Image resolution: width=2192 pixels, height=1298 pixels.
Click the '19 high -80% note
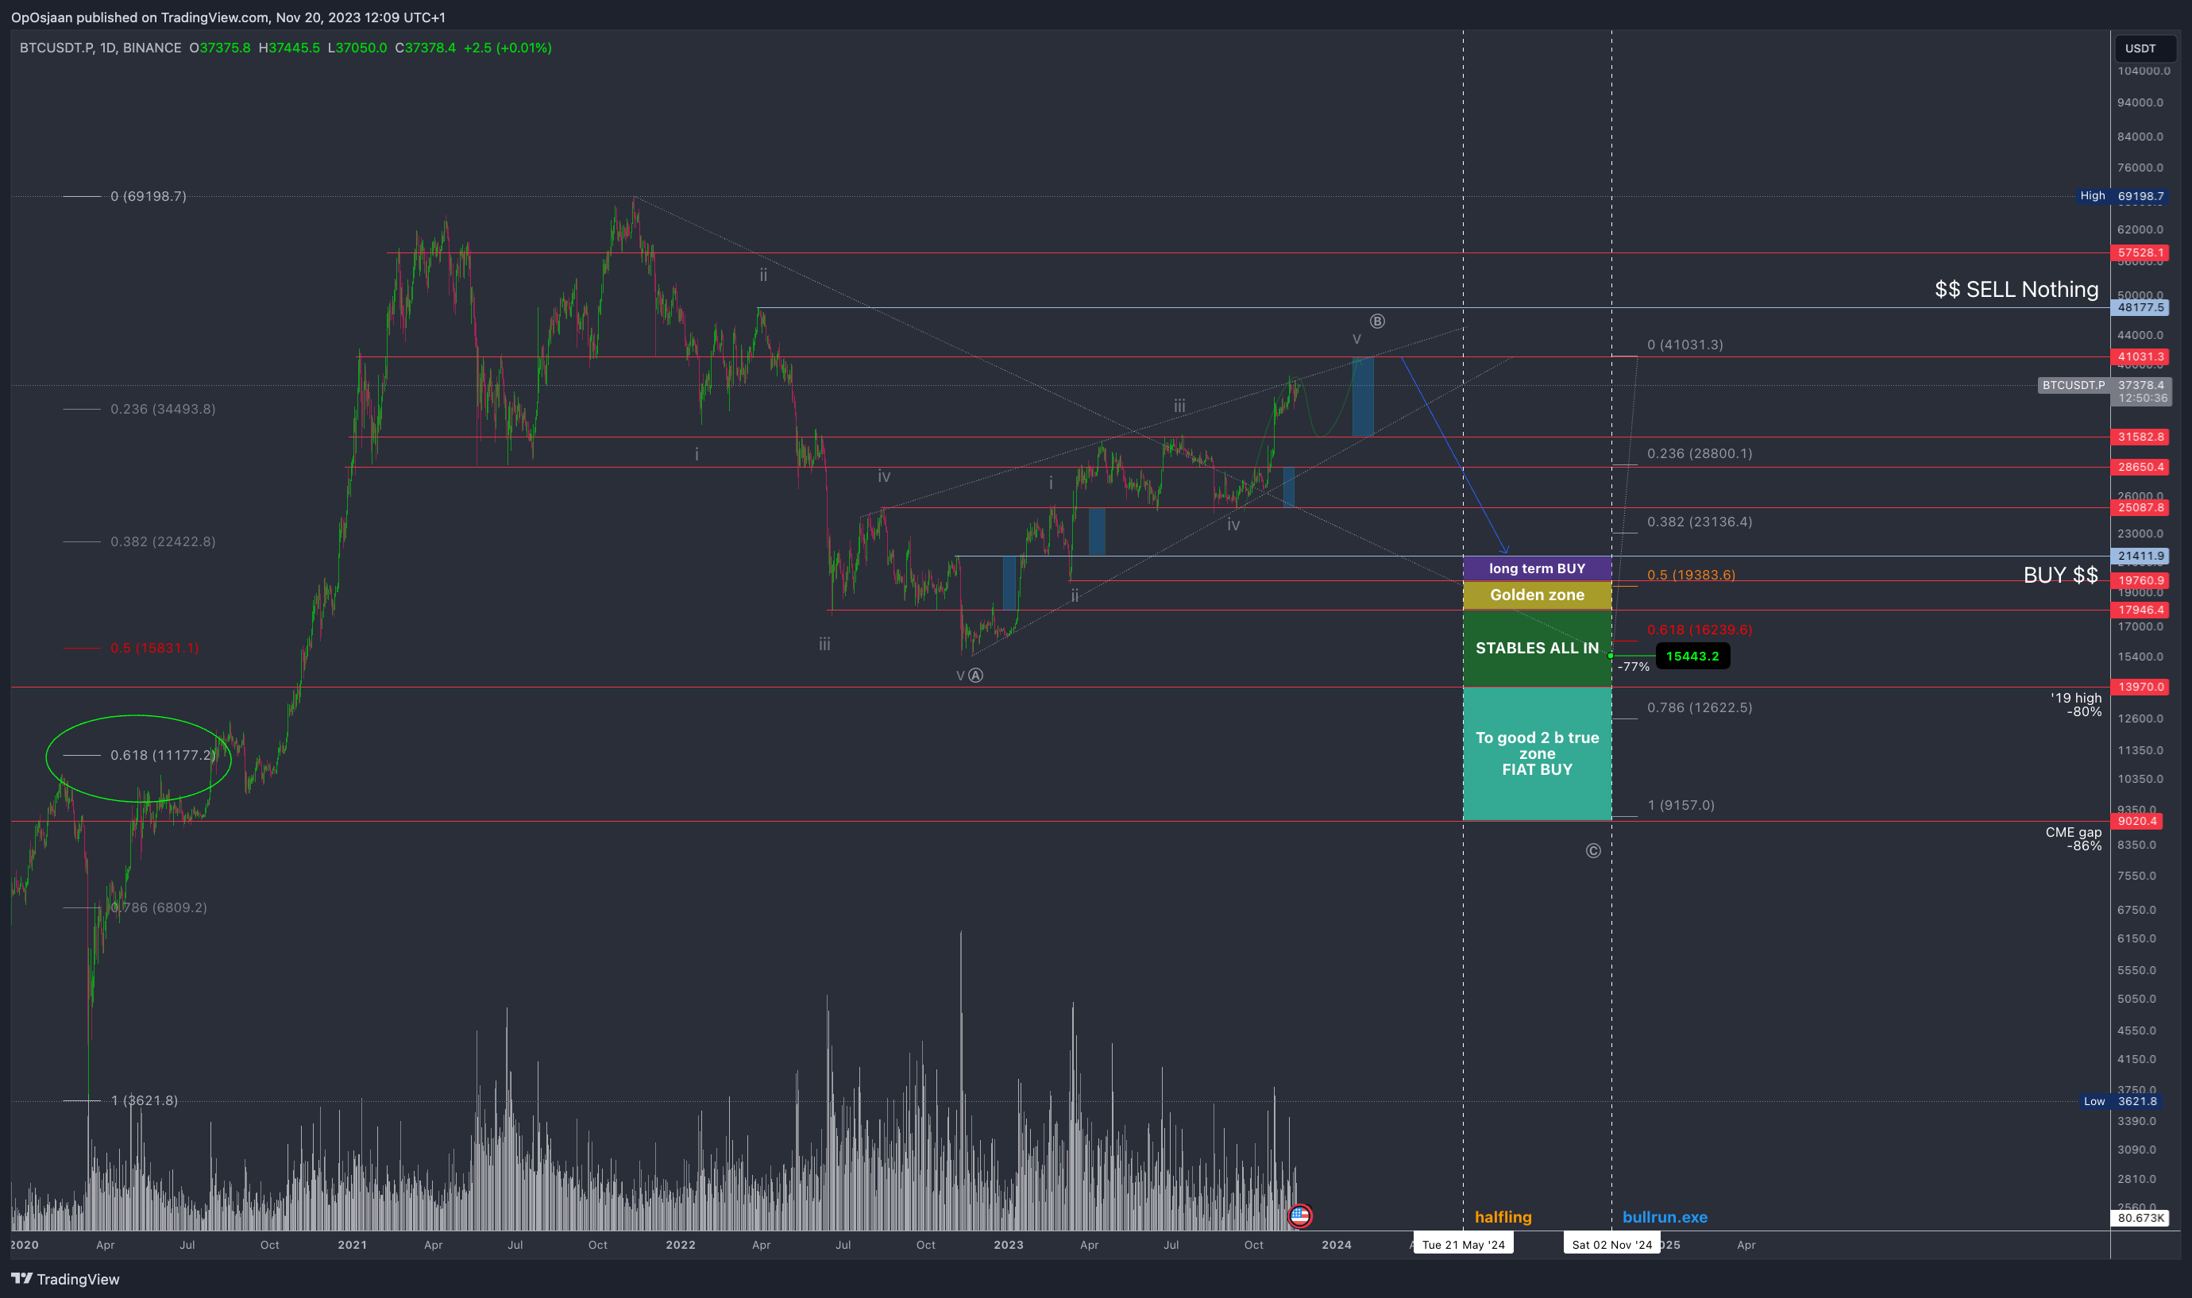pos(2075,705)
